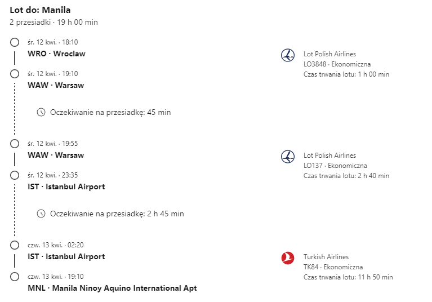The width and height of the screenshot is (432, 302).
Task: Click the 'WRO · Wroclaw' airport name
Action: pyautogui.click(x=56, y=54)
